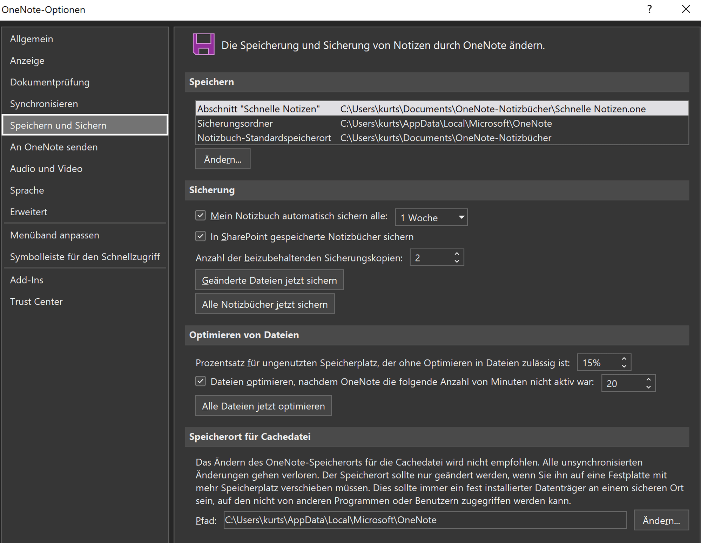Open the Sprache category

pyautogui.click(x=85, y=190)
